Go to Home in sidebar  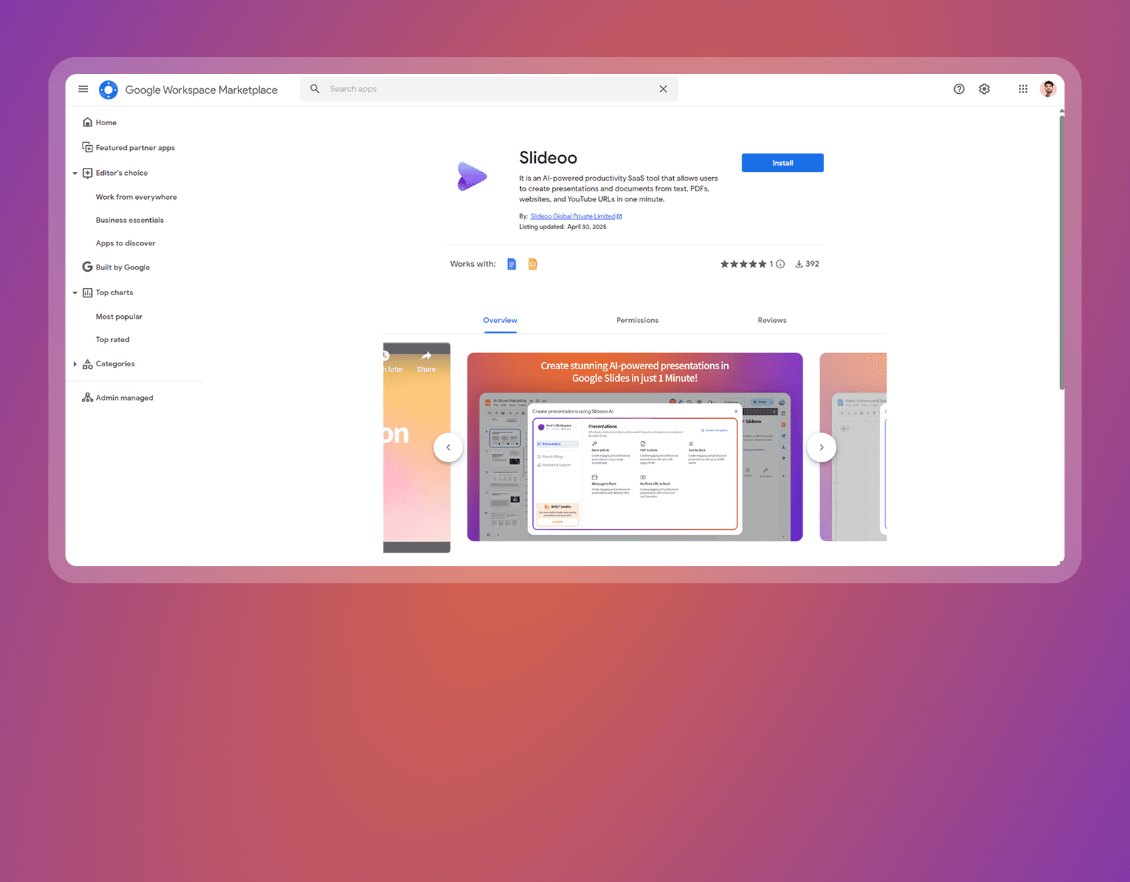pos(106,122)
